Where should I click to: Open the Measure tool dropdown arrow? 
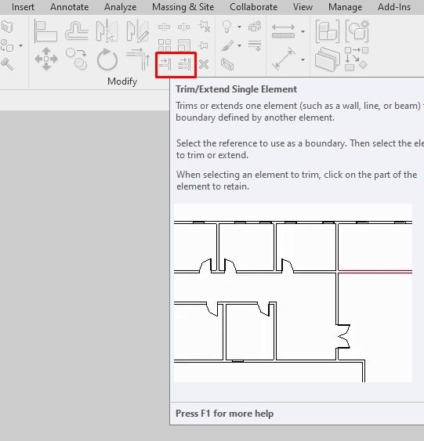coord(303,31)
